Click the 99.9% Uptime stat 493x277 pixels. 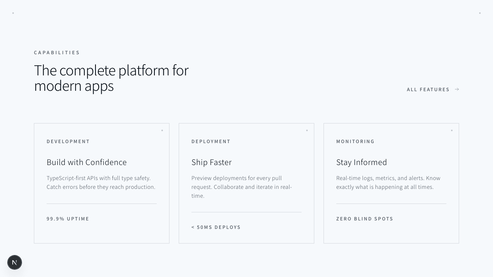click(68, 219)
